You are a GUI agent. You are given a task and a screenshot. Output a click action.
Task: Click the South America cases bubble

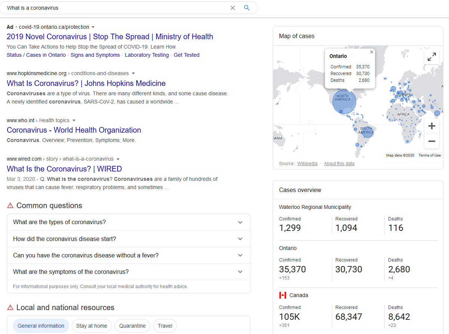coord(367,132)
